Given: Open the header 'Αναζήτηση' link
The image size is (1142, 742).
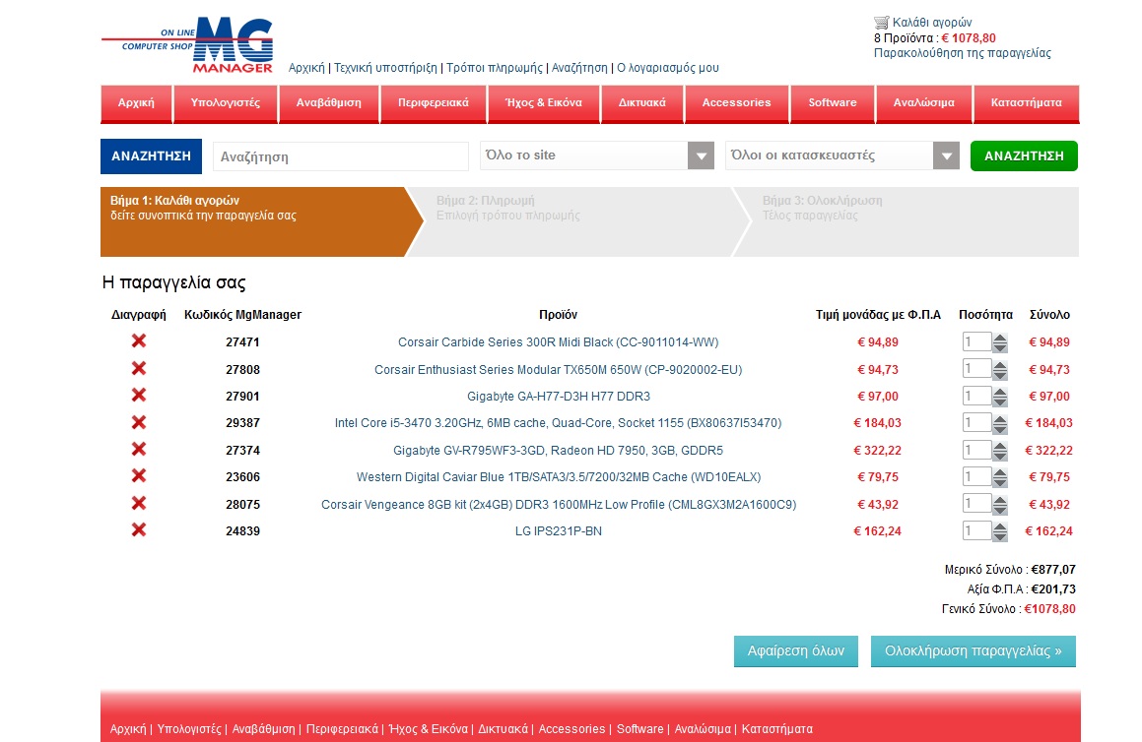Looking at the screenshot, I should [579, 68].
